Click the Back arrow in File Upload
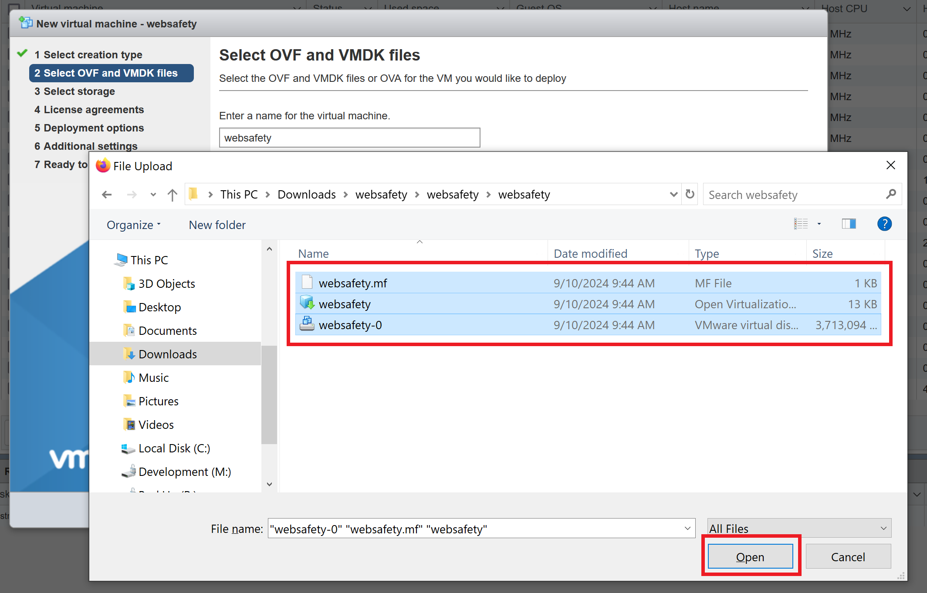 [x=107, y=195]
